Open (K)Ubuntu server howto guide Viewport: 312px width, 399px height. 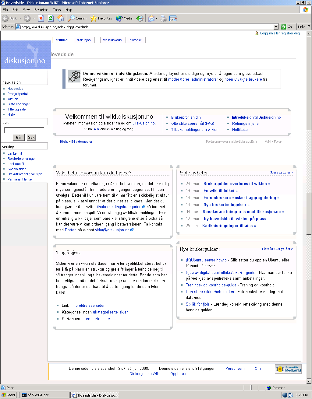tap(206, 260)
